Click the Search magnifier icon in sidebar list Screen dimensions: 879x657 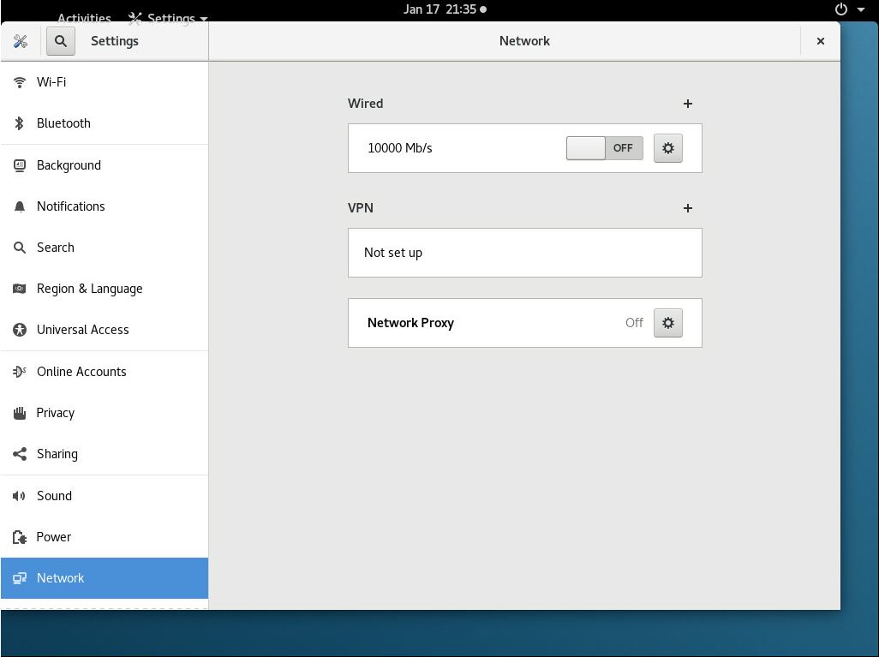click(x=20, y=248)
